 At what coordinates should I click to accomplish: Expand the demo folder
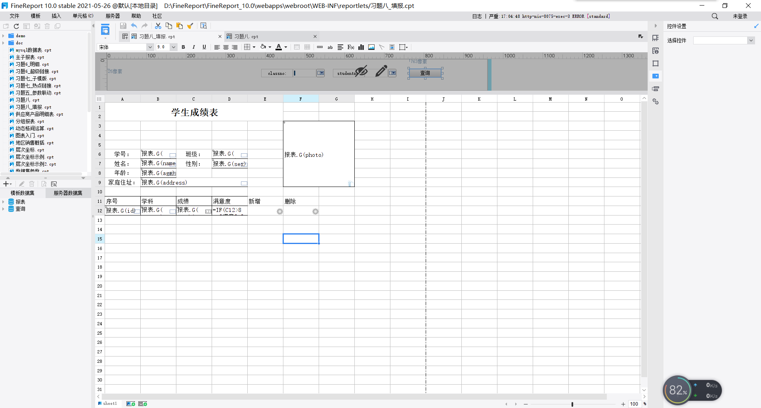coord(3,36)
